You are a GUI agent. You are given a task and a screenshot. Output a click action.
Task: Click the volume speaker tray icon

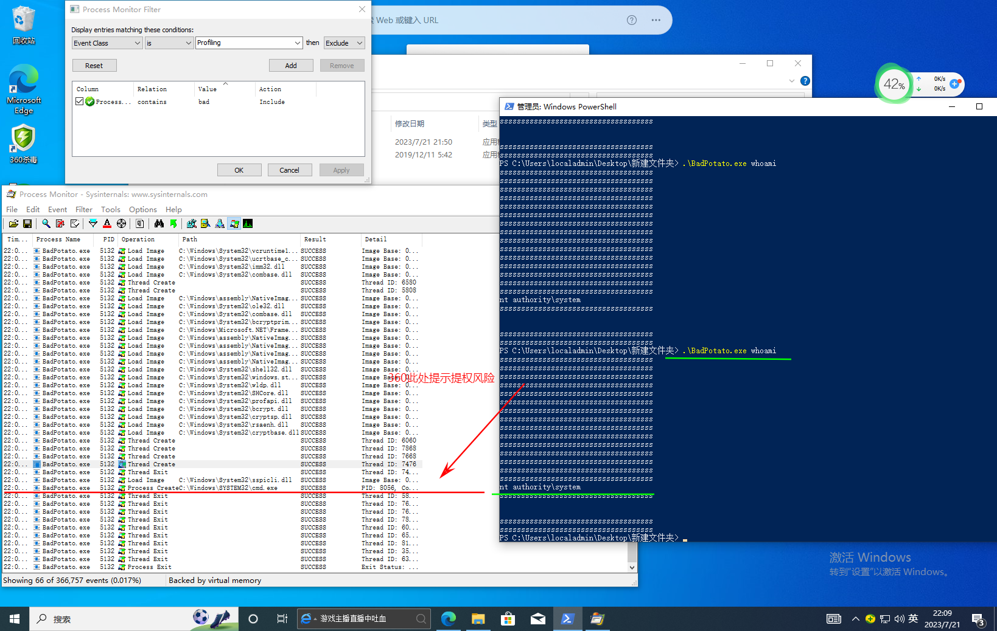899,619
